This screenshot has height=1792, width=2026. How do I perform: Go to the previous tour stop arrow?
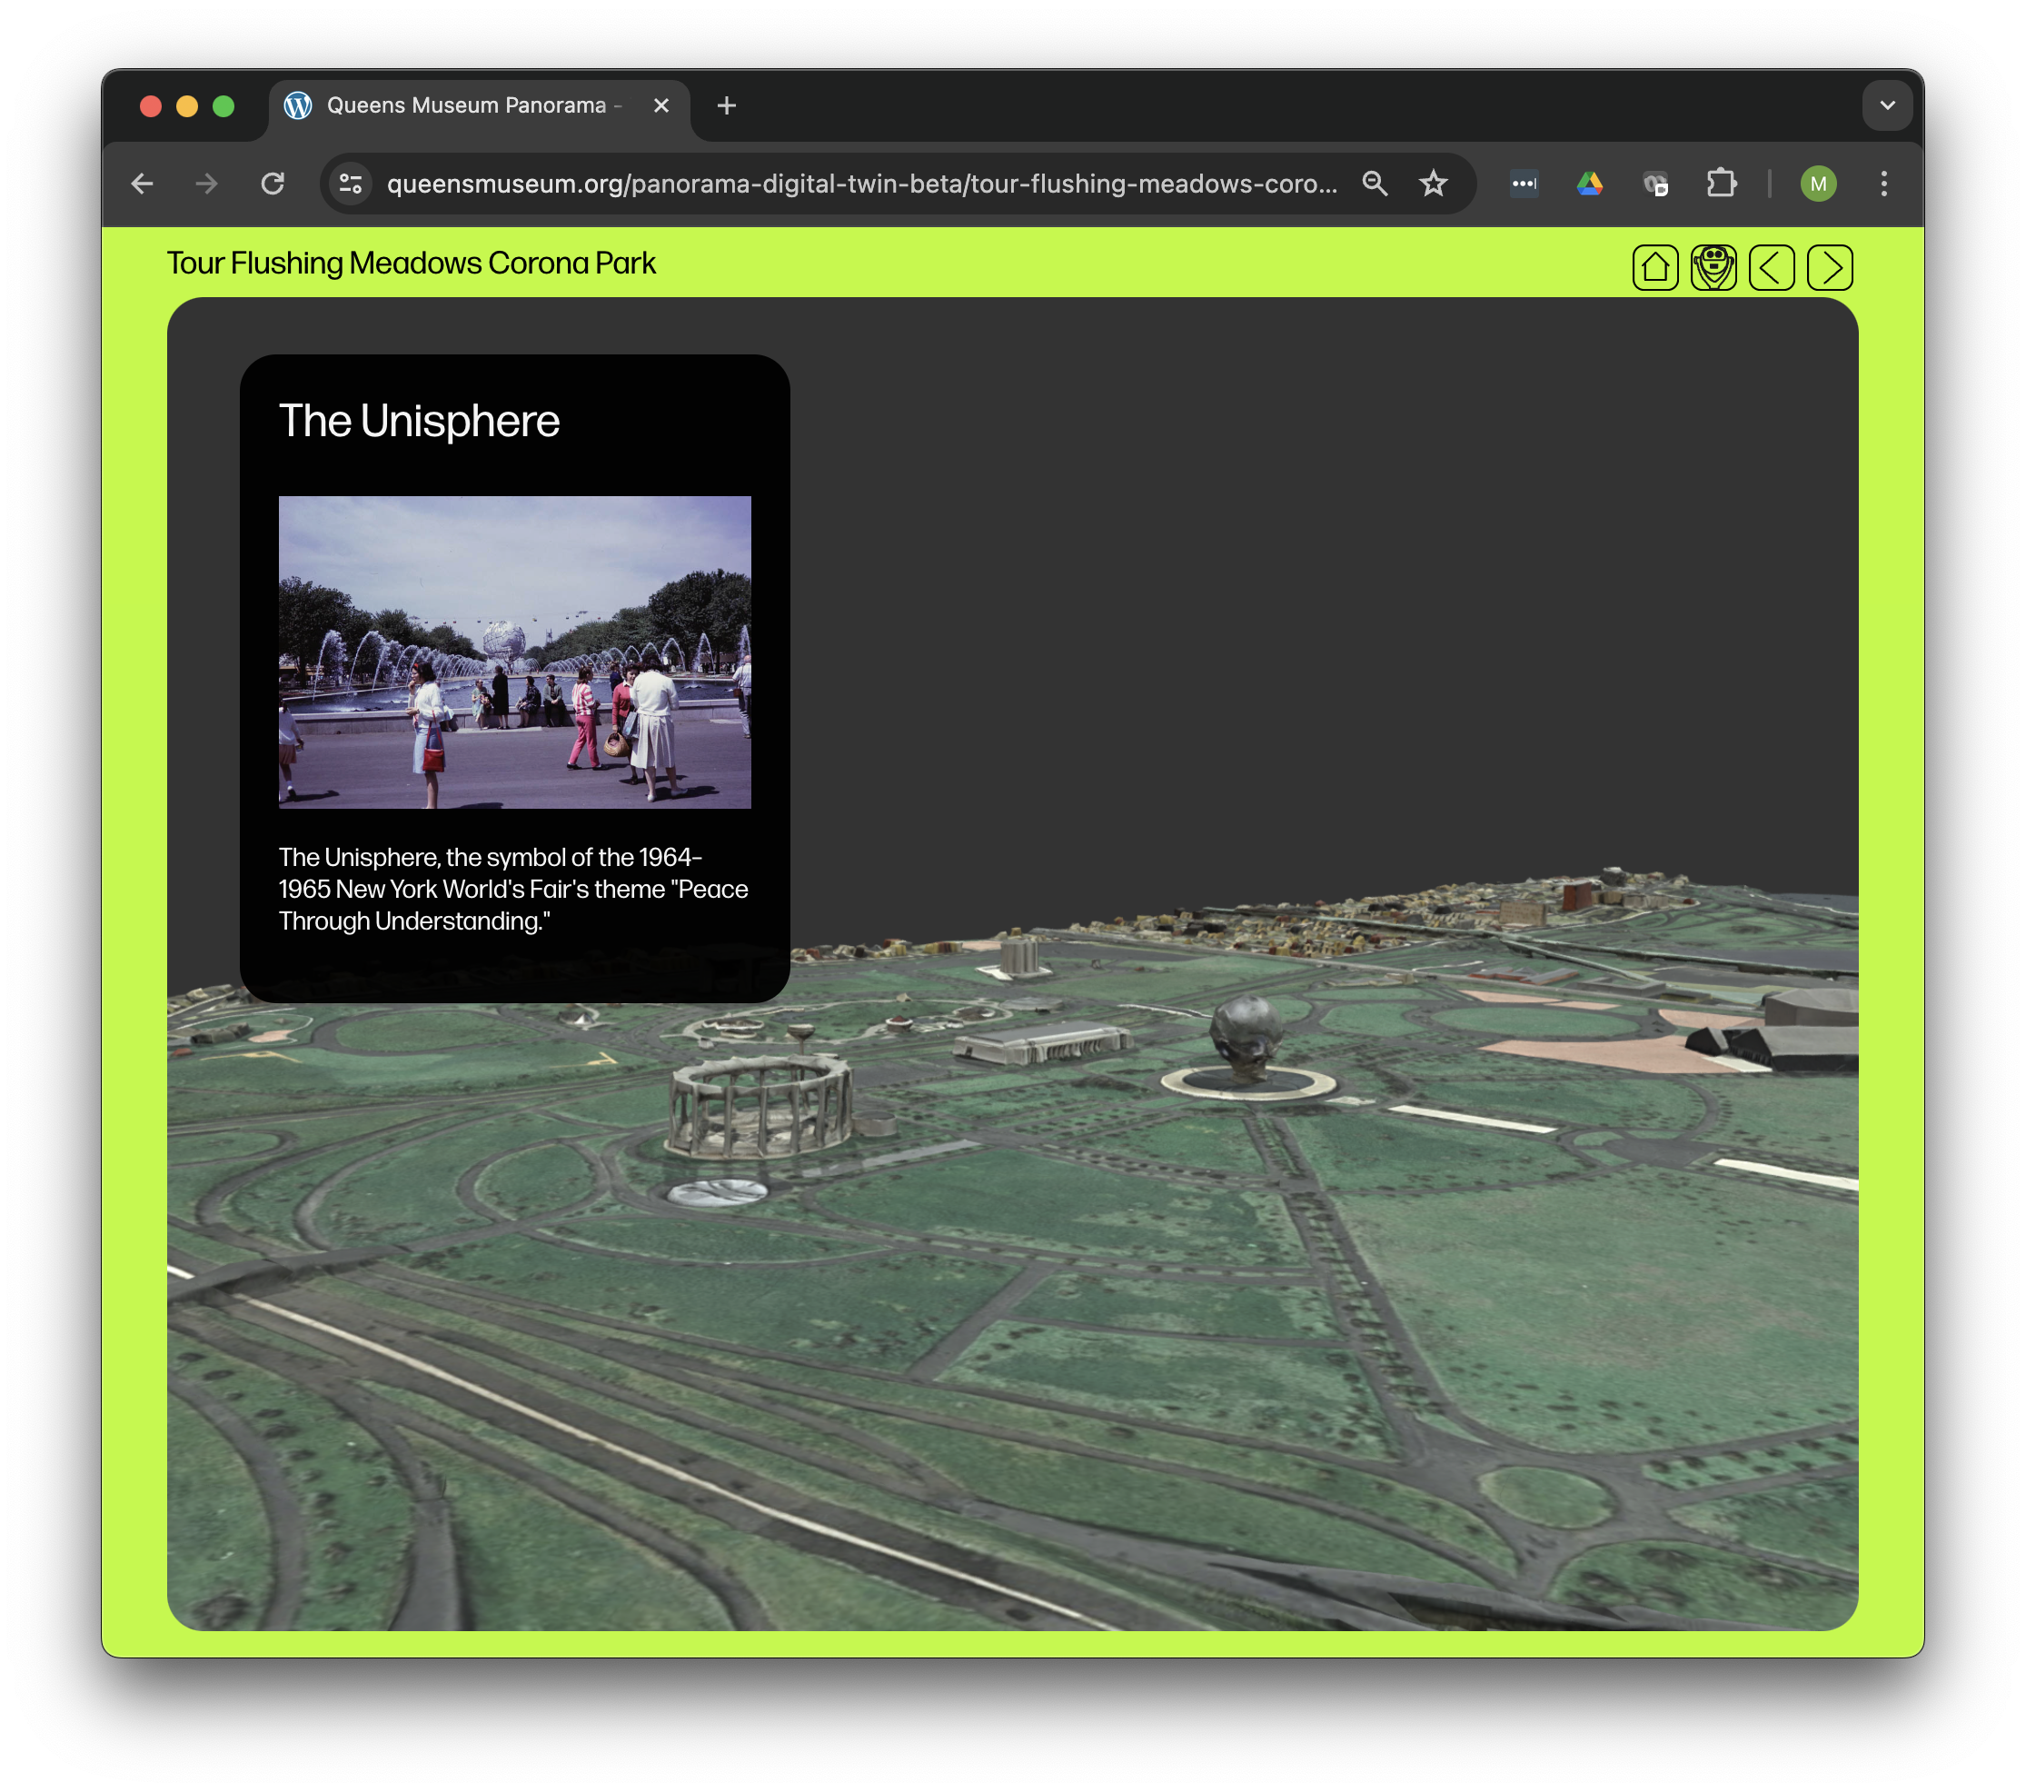click(1772, 267)
